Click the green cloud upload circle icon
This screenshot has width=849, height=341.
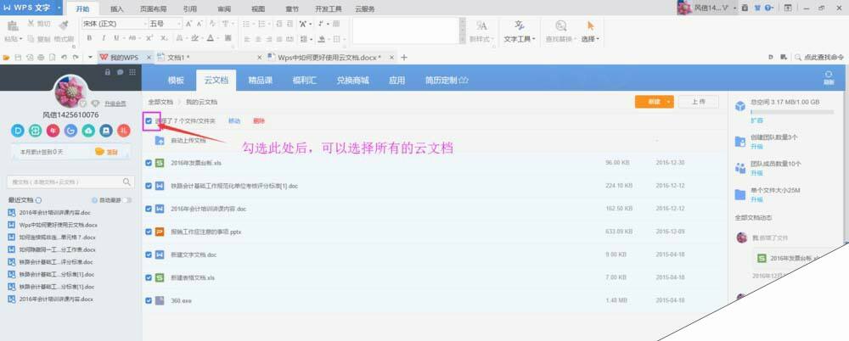coord(88,131)
